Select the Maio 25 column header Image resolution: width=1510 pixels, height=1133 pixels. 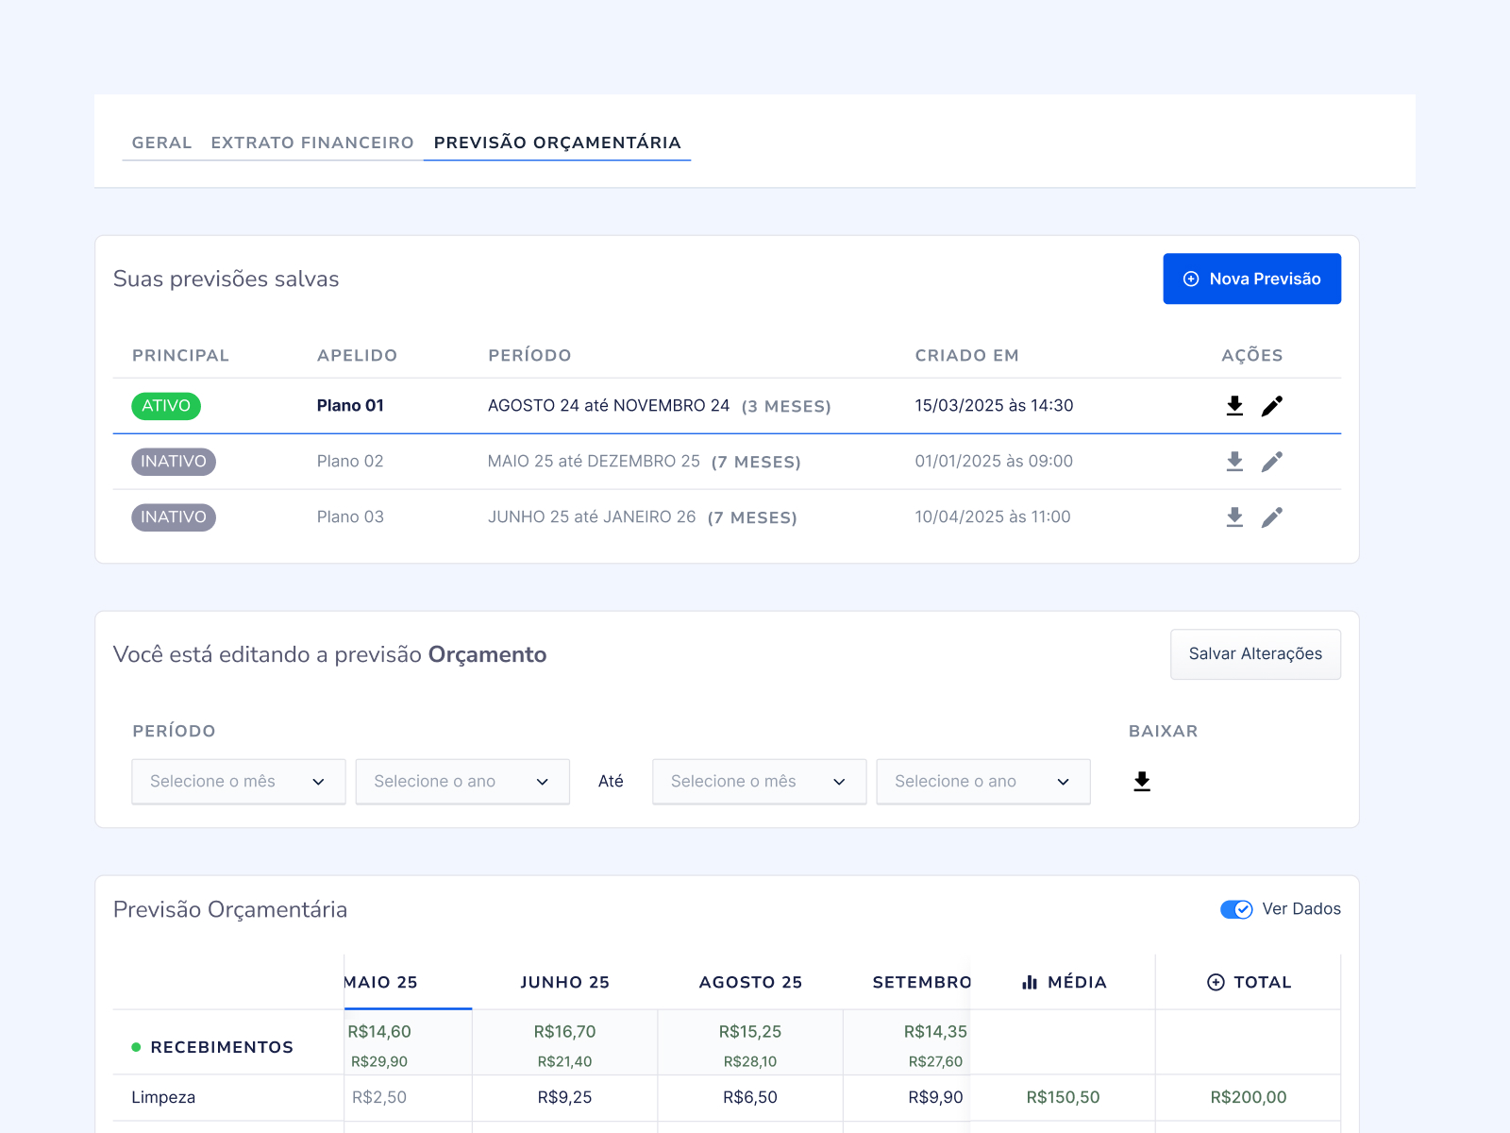tap(380, 983)
